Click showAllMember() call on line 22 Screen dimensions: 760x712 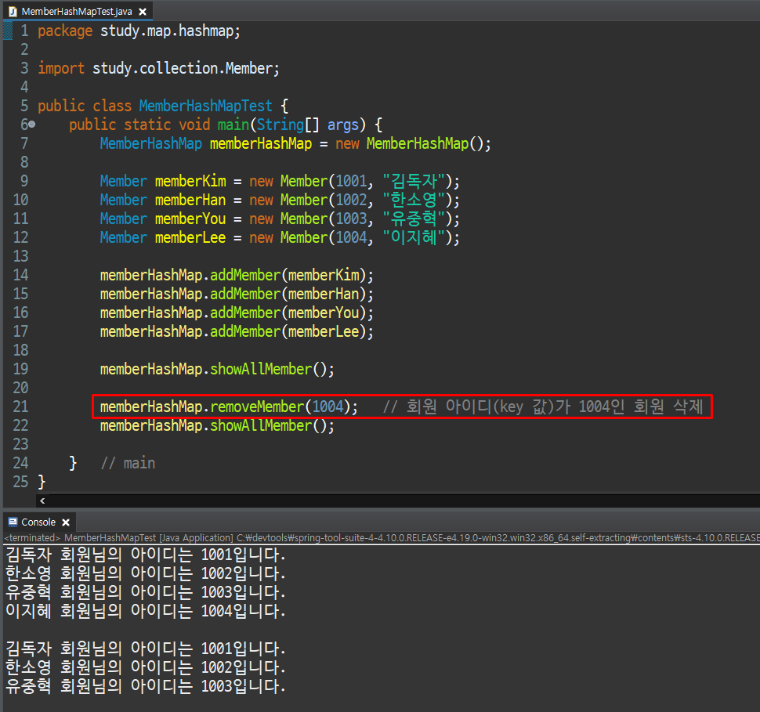268,426
